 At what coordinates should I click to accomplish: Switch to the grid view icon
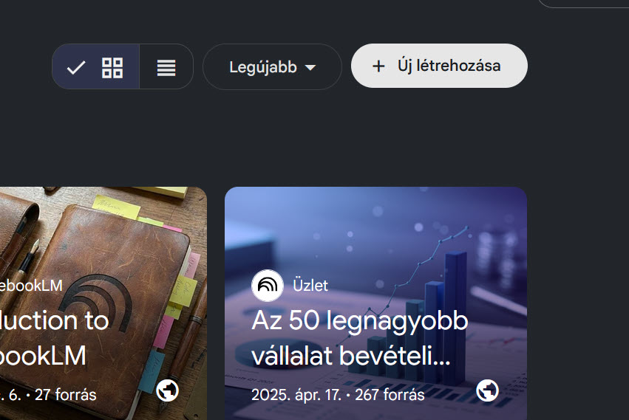pyautogui.click(x=112, y=67)
